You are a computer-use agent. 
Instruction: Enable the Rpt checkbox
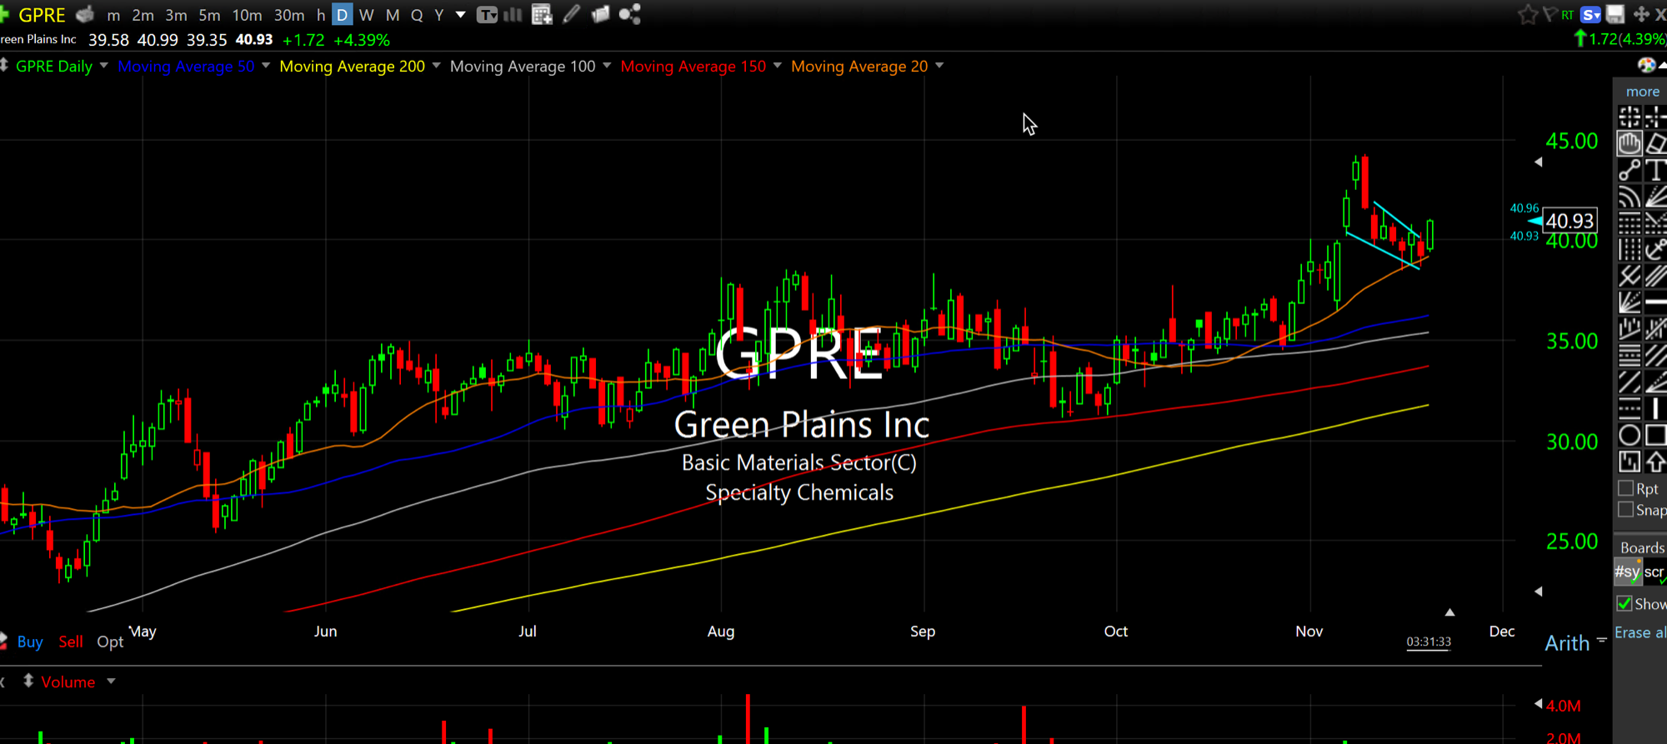click(x=1625, y=488)
